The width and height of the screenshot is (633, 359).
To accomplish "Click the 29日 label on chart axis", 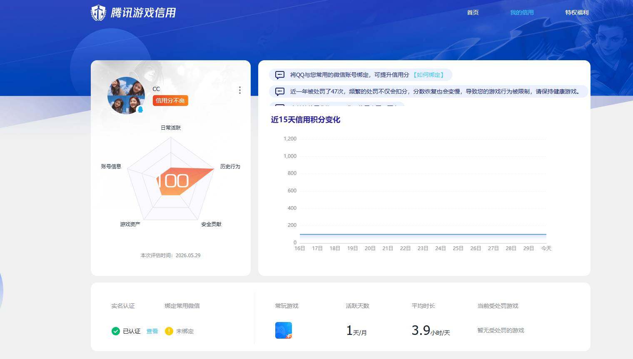I will pyautogui.click(x=528, y=248).
